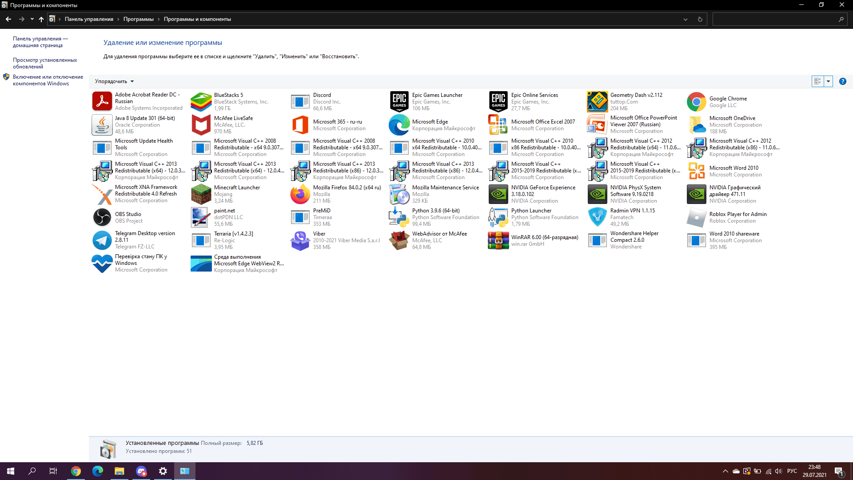Open notification center in system tray
This screenshot has height=480, width=853.
[x=839, y=471]
